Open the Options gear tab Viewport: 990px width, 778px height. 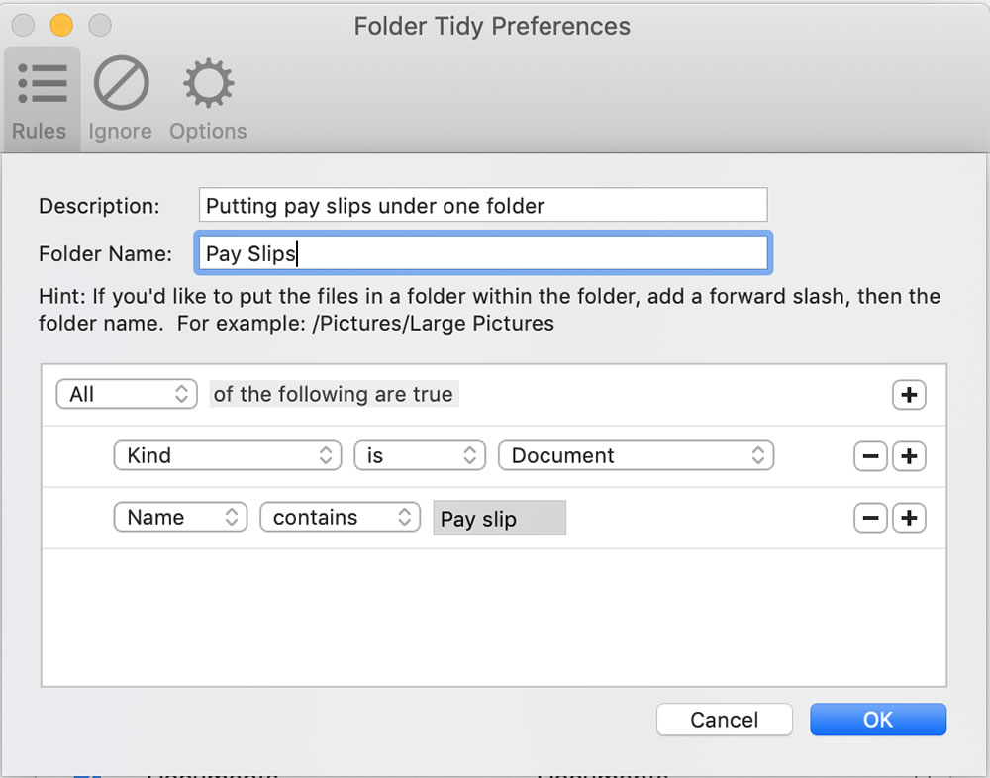pos(208,99)
